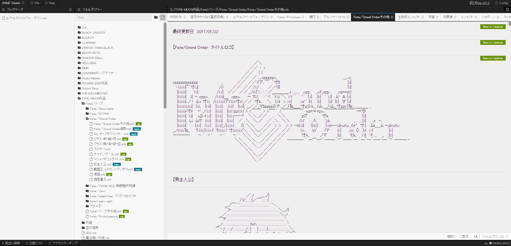This screenshot has width=511, height=246.
Task: Toggle the folder filter mode icon
Action: coord(156,17)
